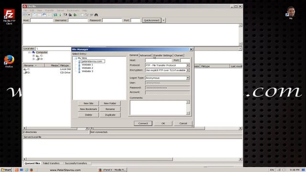Click the refresh file lists icon

click(x=55, y=15)
